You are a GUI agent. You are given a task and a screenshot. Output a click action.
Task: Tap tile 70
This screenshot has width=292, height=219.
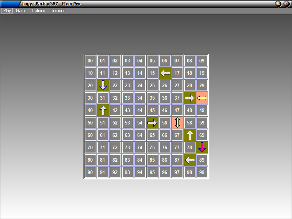90,147
